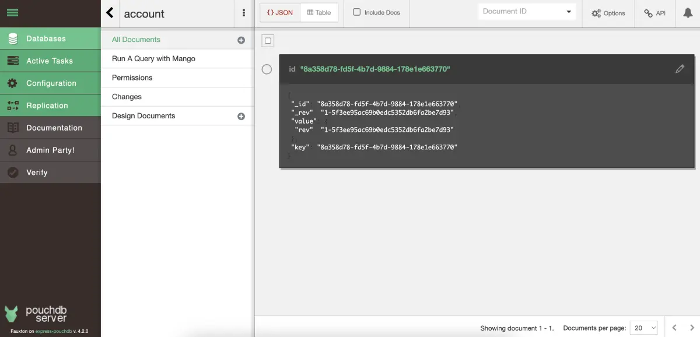Open Active Tasks in the sidebar
Viewport: 700px width, 337px height.
(x=50, y=61)
